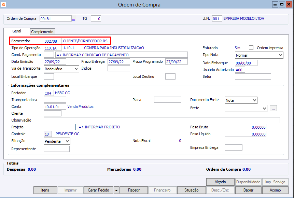This screenshot has width=294, height=198.
Task: Tick the Ordem impressa checkbox
Action: (251, 48)
